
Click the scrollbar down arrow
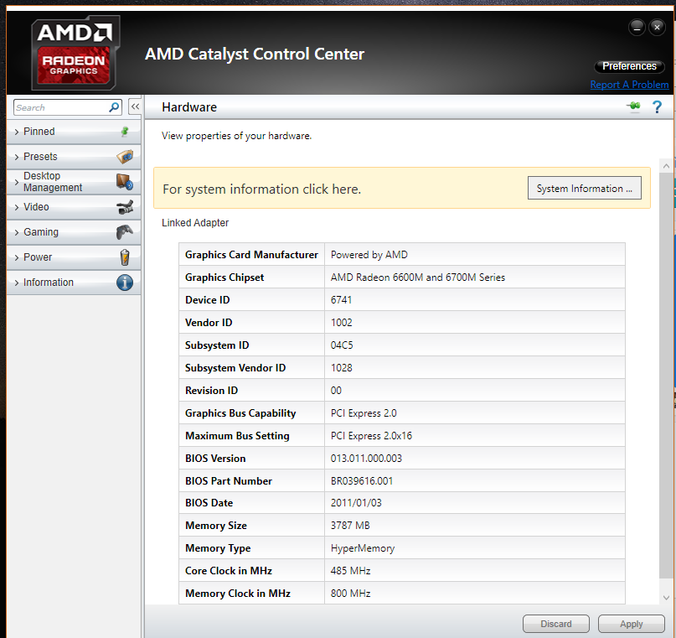(666, 598)
